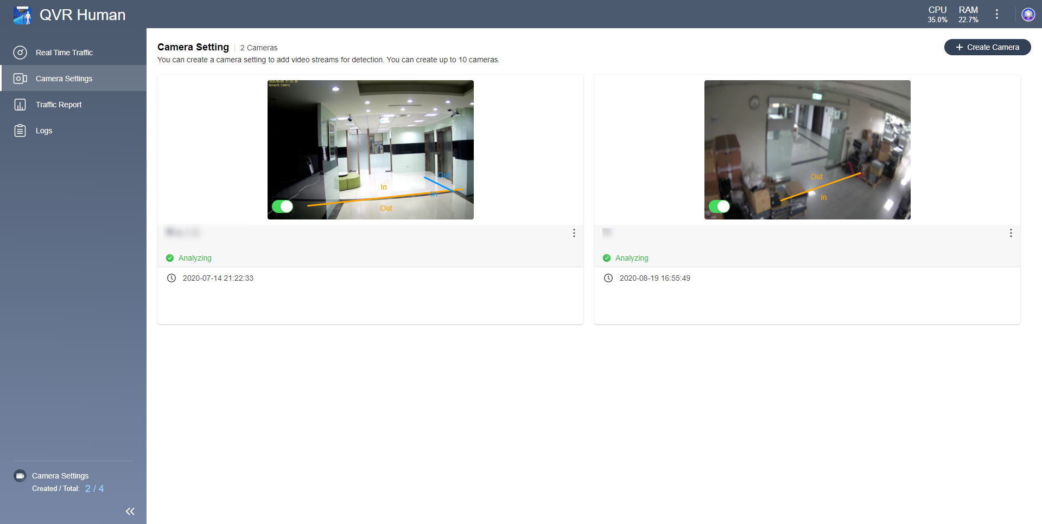
Task: Click the Real Time Traffic target icon
Action: [20, 53]
